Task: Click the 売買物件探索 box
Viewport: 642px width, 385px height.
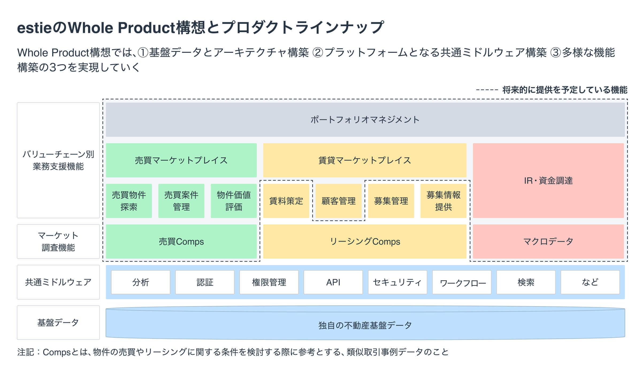Action: [x=129, y=201]
